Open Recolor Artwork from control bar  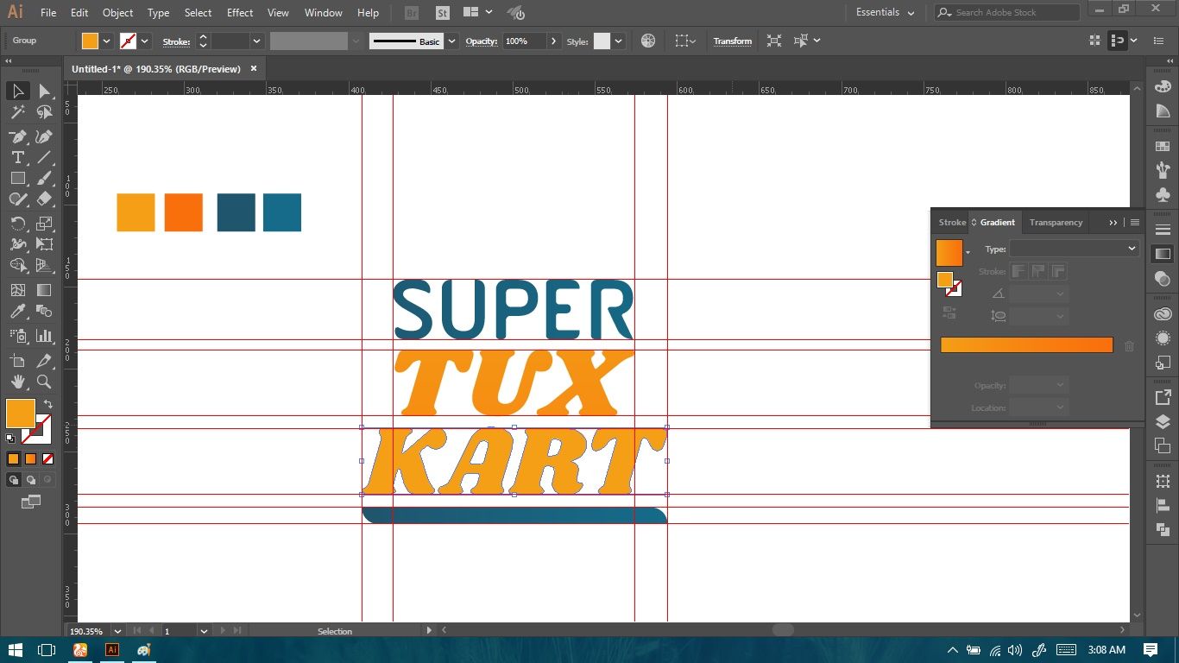tap(648, 41)
